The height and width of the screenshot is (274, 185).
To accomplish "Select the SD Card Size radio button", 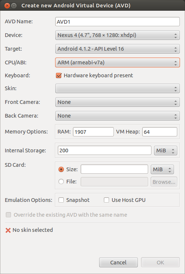I will (61, 169).
